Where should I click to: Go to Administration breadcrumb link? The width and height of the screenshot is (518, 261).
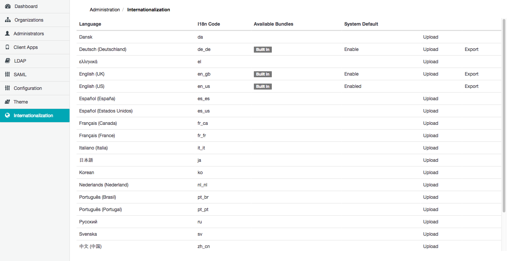click(105, 10)
